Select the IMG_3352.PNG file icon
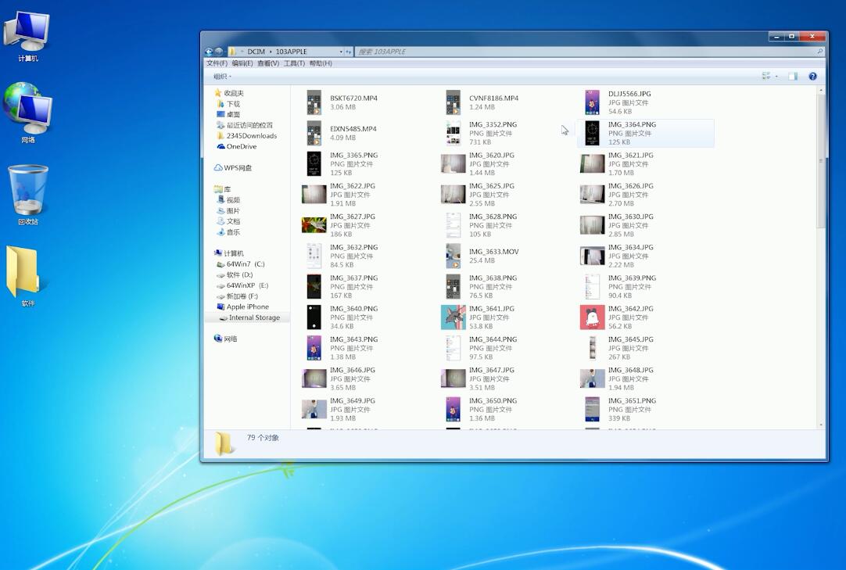 pyautogui.click(x=453, y=134)
